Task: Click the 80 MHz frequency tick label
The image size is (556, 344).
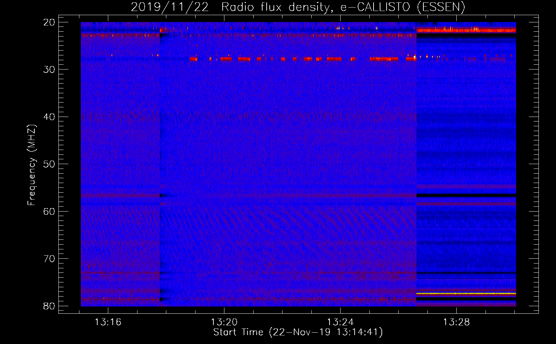Action: (49, 306)
